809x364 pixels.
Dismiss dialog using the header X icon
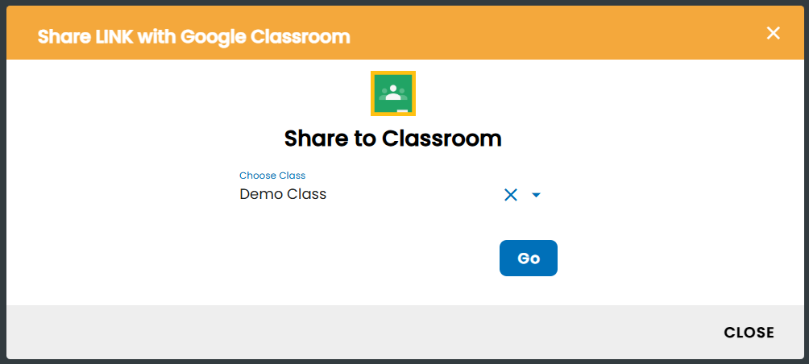pyautogui.click(x=773, y=34)
